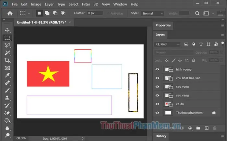Lock transparent pixels icon
The height and width of the screenshot is (141, 227).
[166, 60]
